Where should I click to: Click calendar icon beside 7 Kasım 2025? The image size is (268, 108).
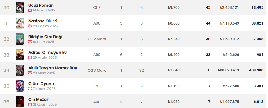click(x=30, y=89)
